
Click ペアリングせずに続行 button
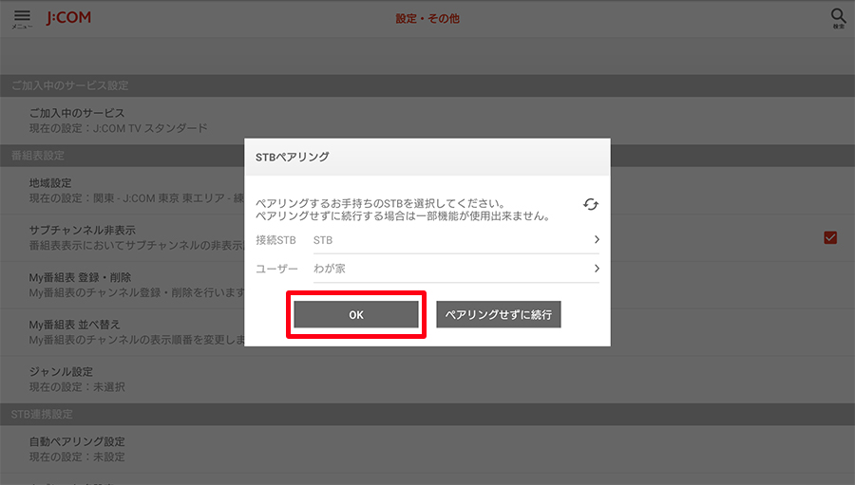pyautogui.click(x=499, y=314)
